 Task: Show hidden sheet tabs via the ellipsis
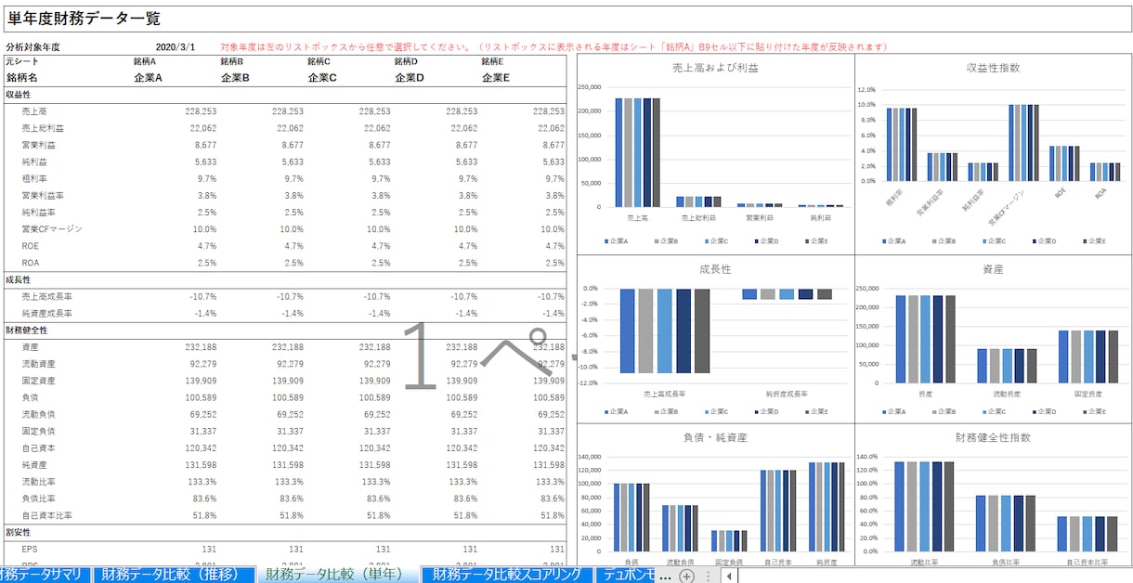(665, 576)
